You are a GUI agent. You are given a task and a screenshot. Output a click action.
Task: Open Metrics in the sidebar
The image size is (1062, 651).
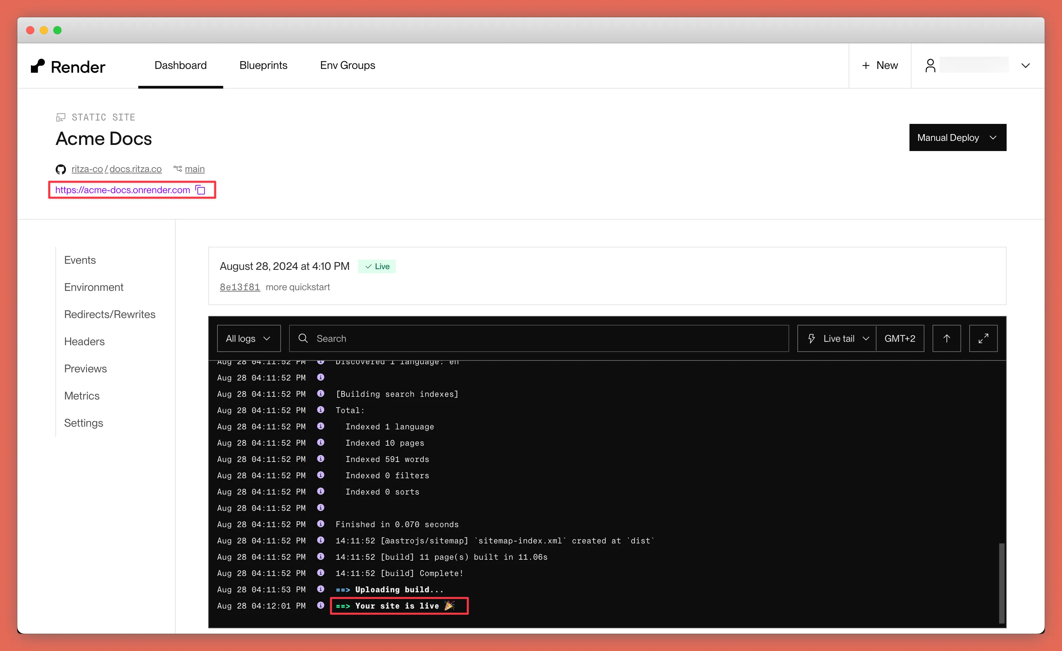point(82,396)
